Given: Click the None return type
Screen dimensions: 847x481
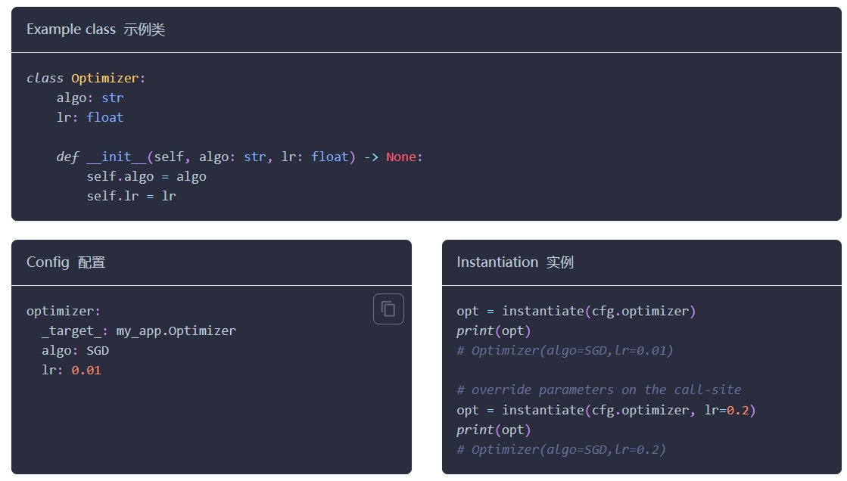Looking at the screenshot, I should pyautogui.click(x=401, y=157).
